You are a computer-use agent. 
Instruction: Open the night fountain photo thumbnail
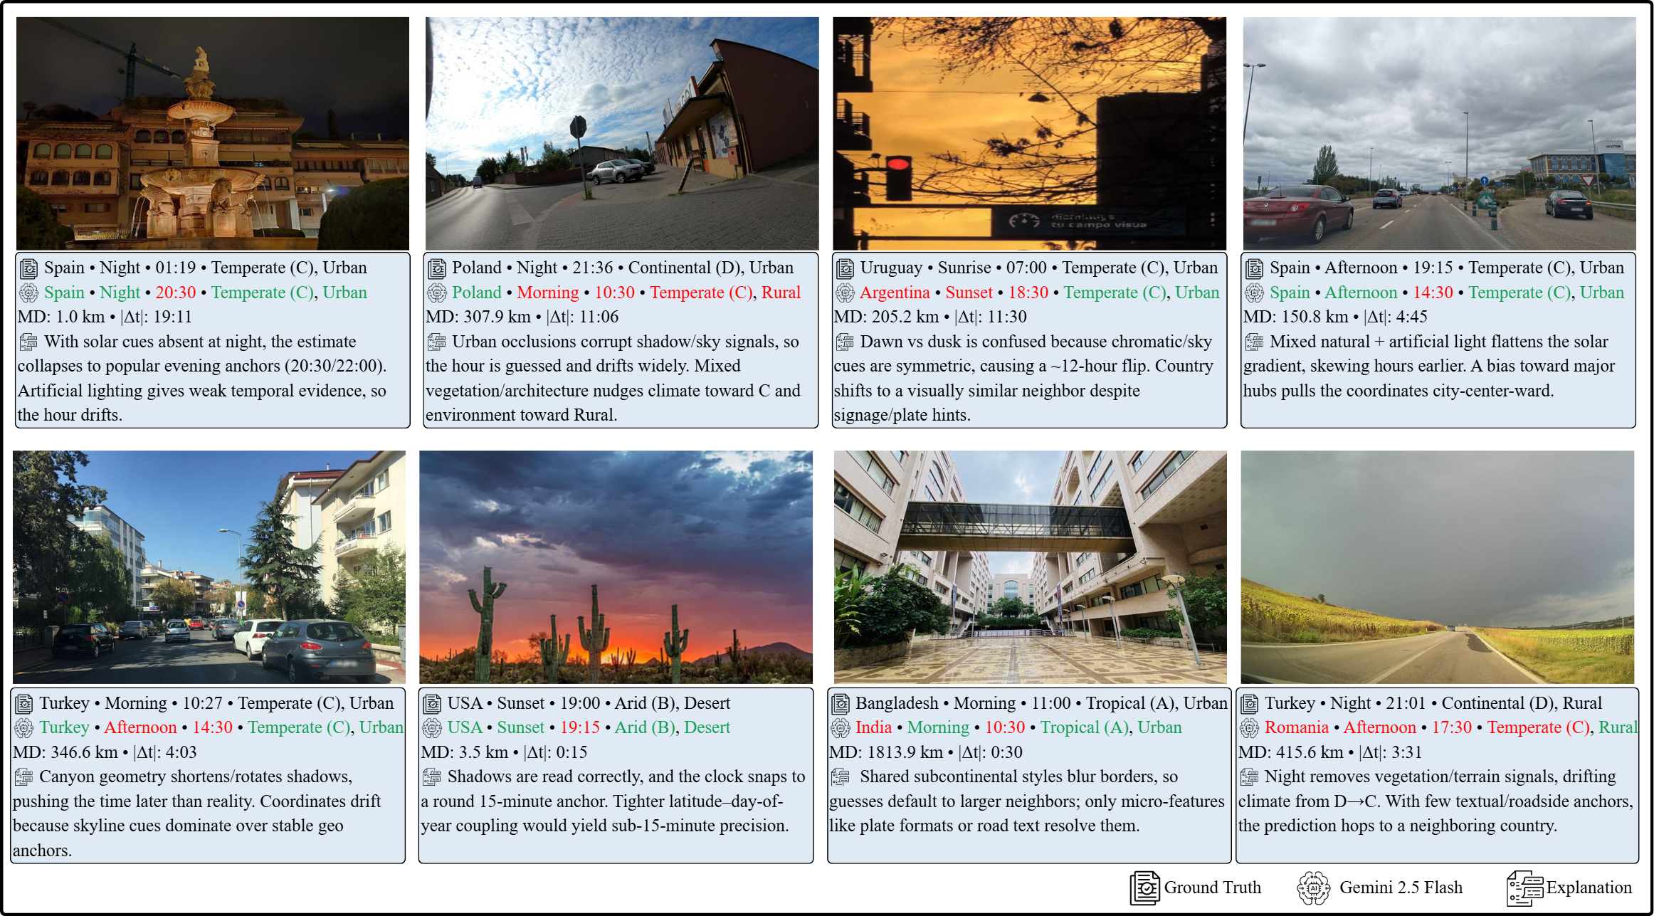[212, 133]
